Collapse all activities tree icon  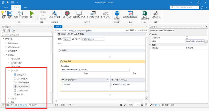tap(9, 31)
